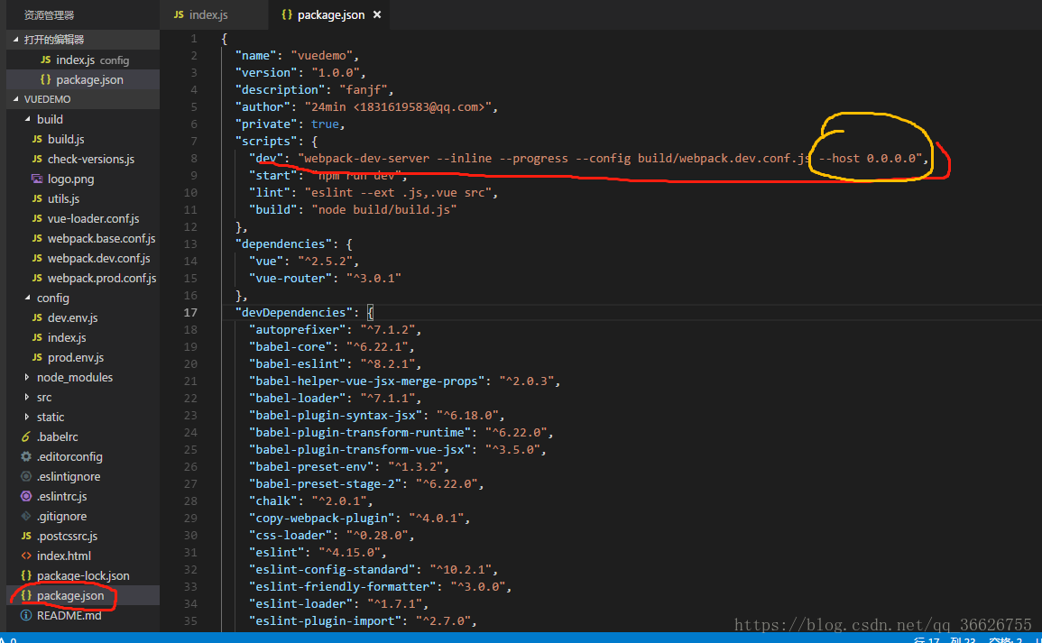This screenshot has width=1042, height=643.
Task: Click the .gitignore diamond icon
Action: [26, 516]
